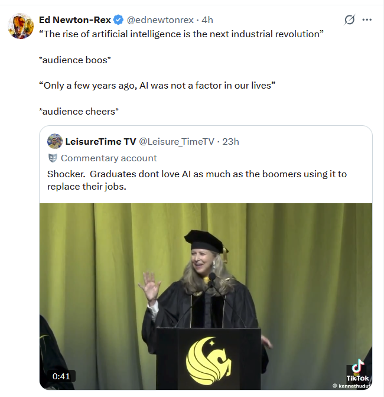384x397 pixels.
Task: Open the quoted post text about graduates
Action: click(x=197, y=180)
